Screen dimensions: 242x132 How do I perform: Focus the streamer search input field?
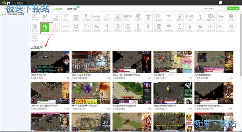[x=214, y=9]
